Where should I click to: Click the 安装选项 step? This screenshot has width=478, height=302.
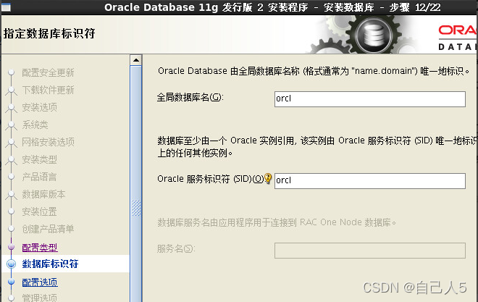(x=40, y=107)
